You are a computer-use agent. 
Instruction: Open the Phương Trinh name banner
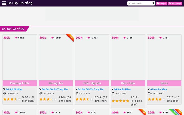click(x=20, y=83)
